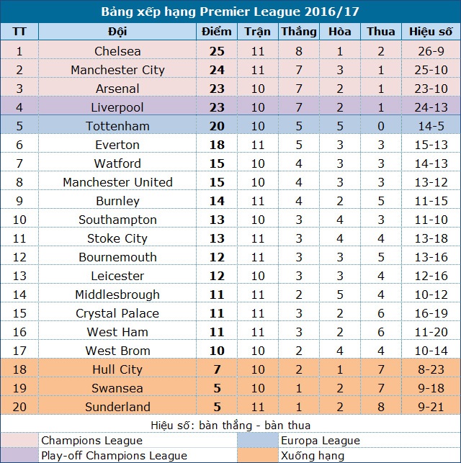Image resolution: width=461 pixels, height=463 pixels.
Task: Click the Đội column header
Action: pos(117,32)
